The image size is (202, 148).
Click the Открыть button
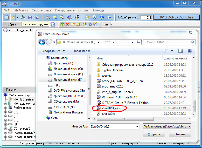pyautogui.click(x=154, y=134)
